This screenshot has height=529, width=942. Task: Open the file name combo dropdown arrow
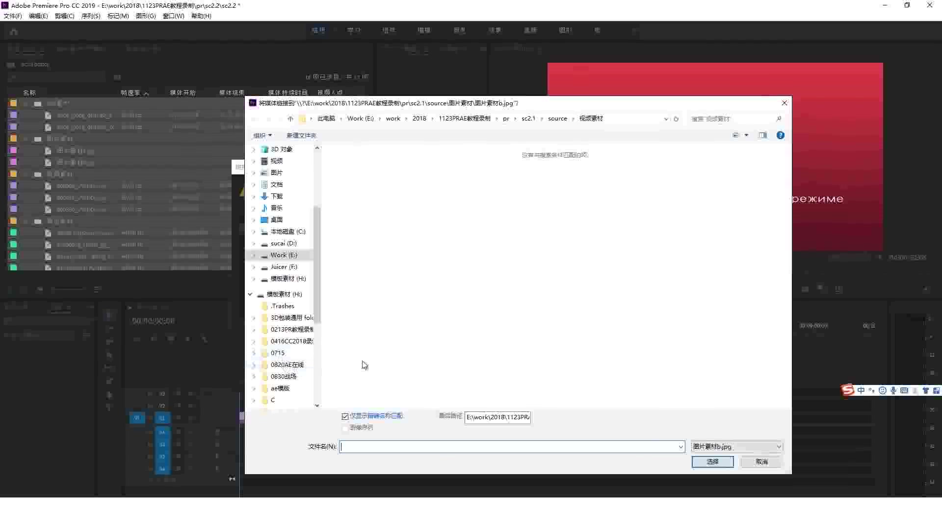coord(680,447)
